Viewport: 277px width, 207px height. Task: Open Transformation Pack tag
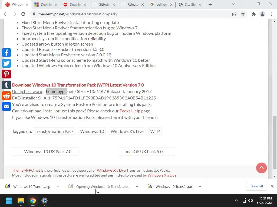click(54, 132)
